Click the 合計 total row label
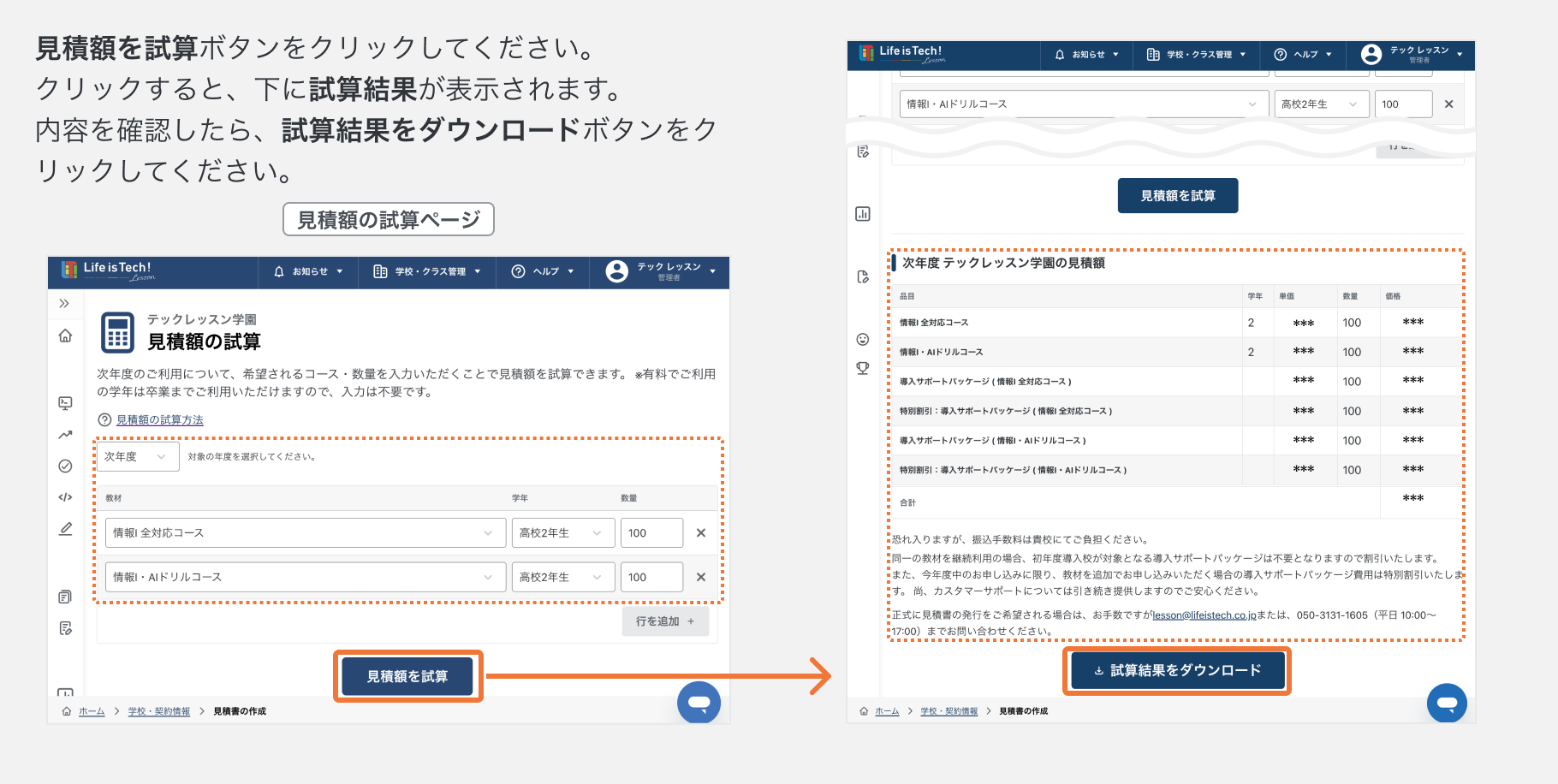Viewport: 1558px width, 784px height. [x=907, y=502]
